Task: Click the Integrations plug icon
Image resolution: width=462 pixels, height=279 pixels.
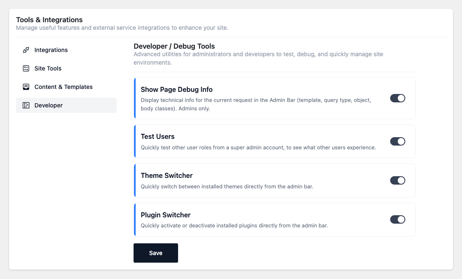Action: [26, 50]
